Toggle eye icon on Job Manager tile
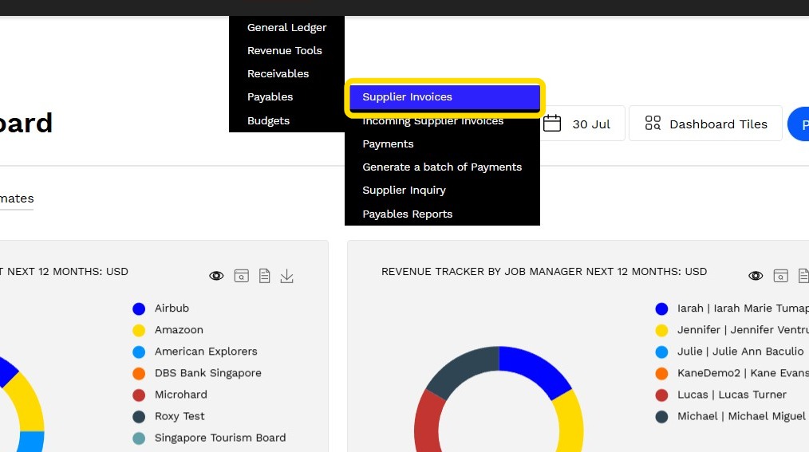The height and width of the screenshot is (452, 809). pos(756,276)
